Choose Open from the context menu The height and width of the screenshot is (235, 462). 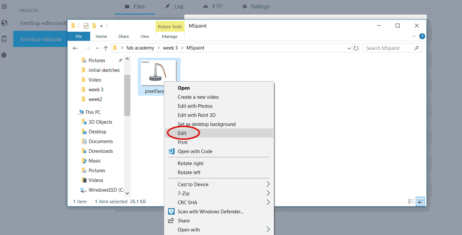[x=219, y=88]
